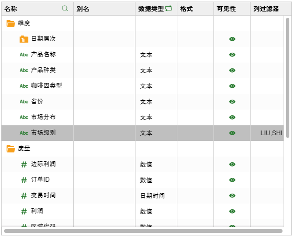Image resolution: width=294 pixels, height=237 pixels.
Task: Open data type 文本 of 产品名称
Action: [146, 55]
